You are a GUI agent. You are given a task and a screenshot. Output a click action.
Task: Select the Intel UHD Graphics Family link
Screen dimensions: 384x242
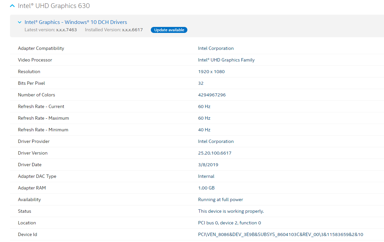tap(226, 60)
